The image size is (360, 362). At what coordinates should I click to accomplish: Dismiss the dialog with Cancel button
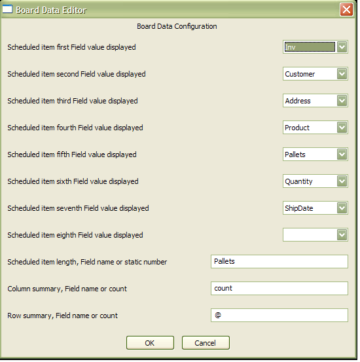[x=206, y=343]
